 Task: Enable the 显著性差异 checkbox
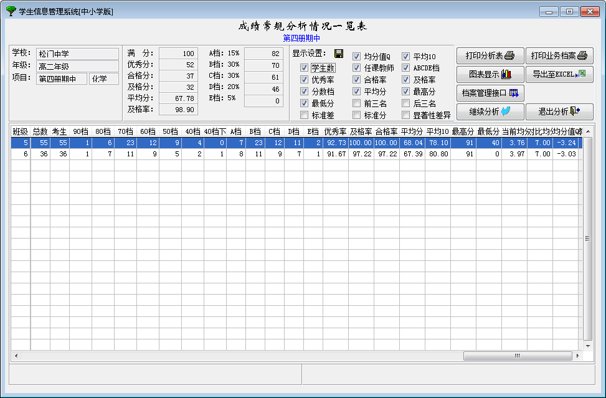point(406,115)
